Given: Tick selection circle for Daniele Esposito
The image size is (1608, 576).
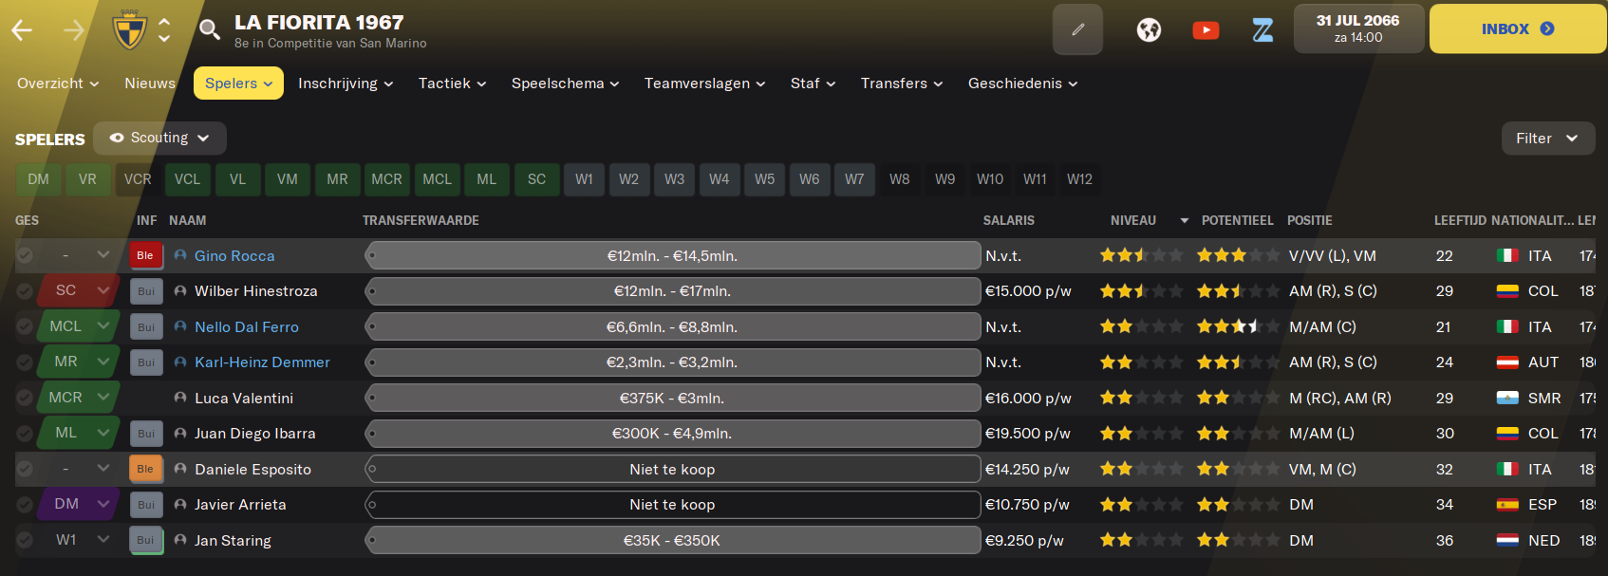Looking at the screenshot, I should [x=25, y=469].
